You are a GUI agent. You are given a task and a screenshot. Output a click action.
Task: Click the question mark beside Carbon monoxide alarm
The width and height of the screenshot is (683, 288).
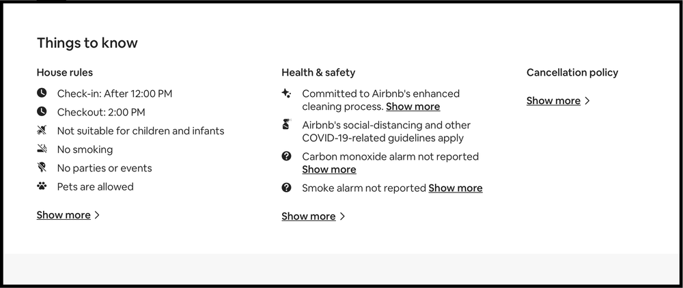pyautogui.click(x=286, y=156)
